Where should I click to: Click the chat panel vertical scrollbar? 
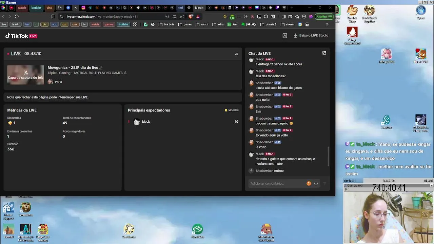coord(328,156)
